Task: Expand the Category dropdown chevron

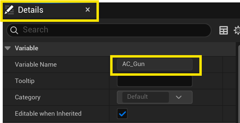Action: point(179,97)
